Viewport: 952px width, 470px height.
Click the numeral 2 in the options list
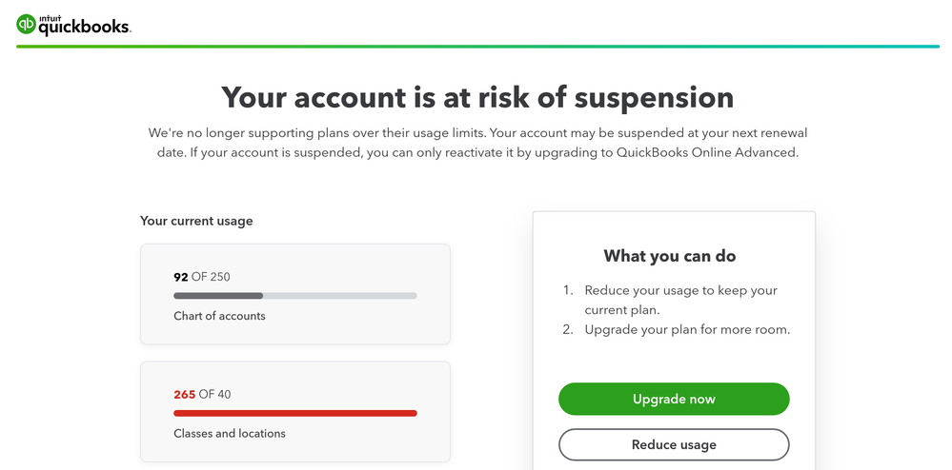point(566,330)
